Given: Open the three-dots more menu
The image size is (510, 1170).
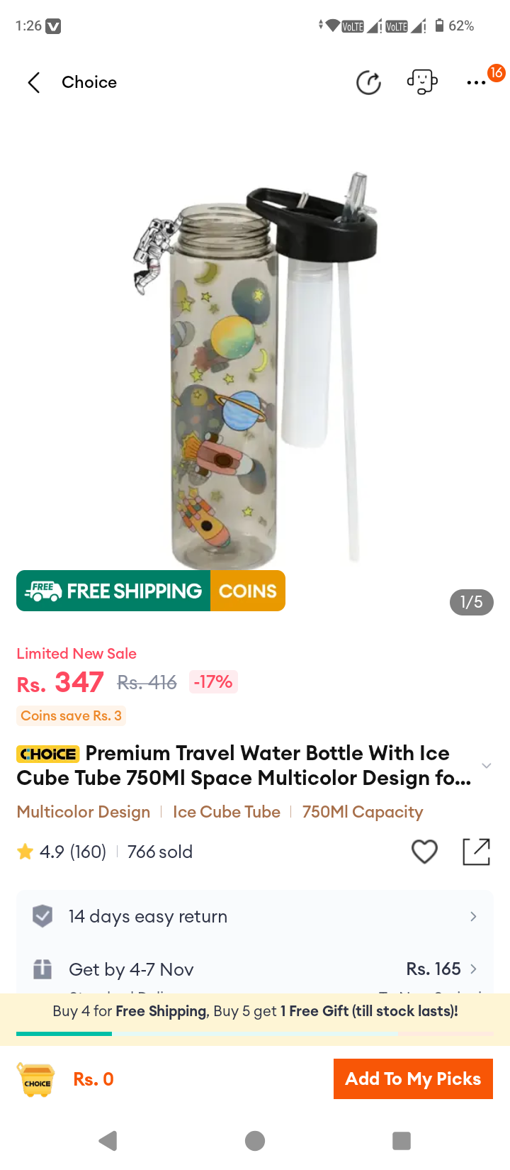Looking at the screenshot, I should coord(476,83).
